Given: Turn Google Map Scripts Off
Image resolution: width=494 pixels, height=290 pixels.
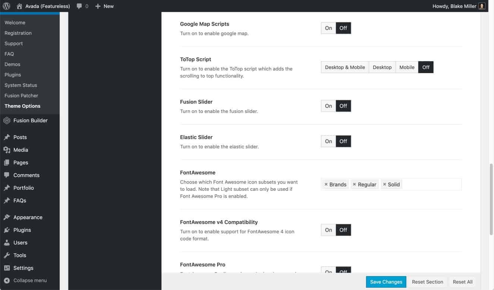Looking at the screenshot, I should click(343, 28).
